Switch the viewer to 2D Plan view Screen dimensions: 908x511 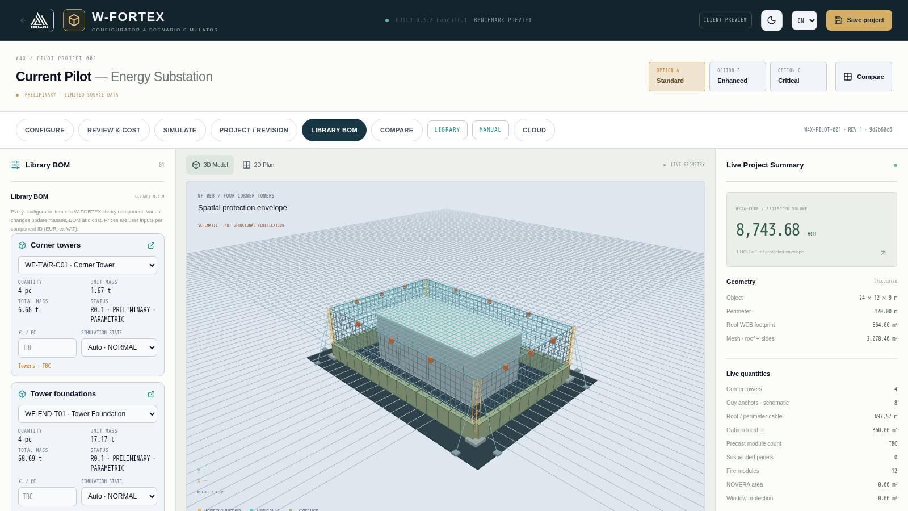pos(258,165)
